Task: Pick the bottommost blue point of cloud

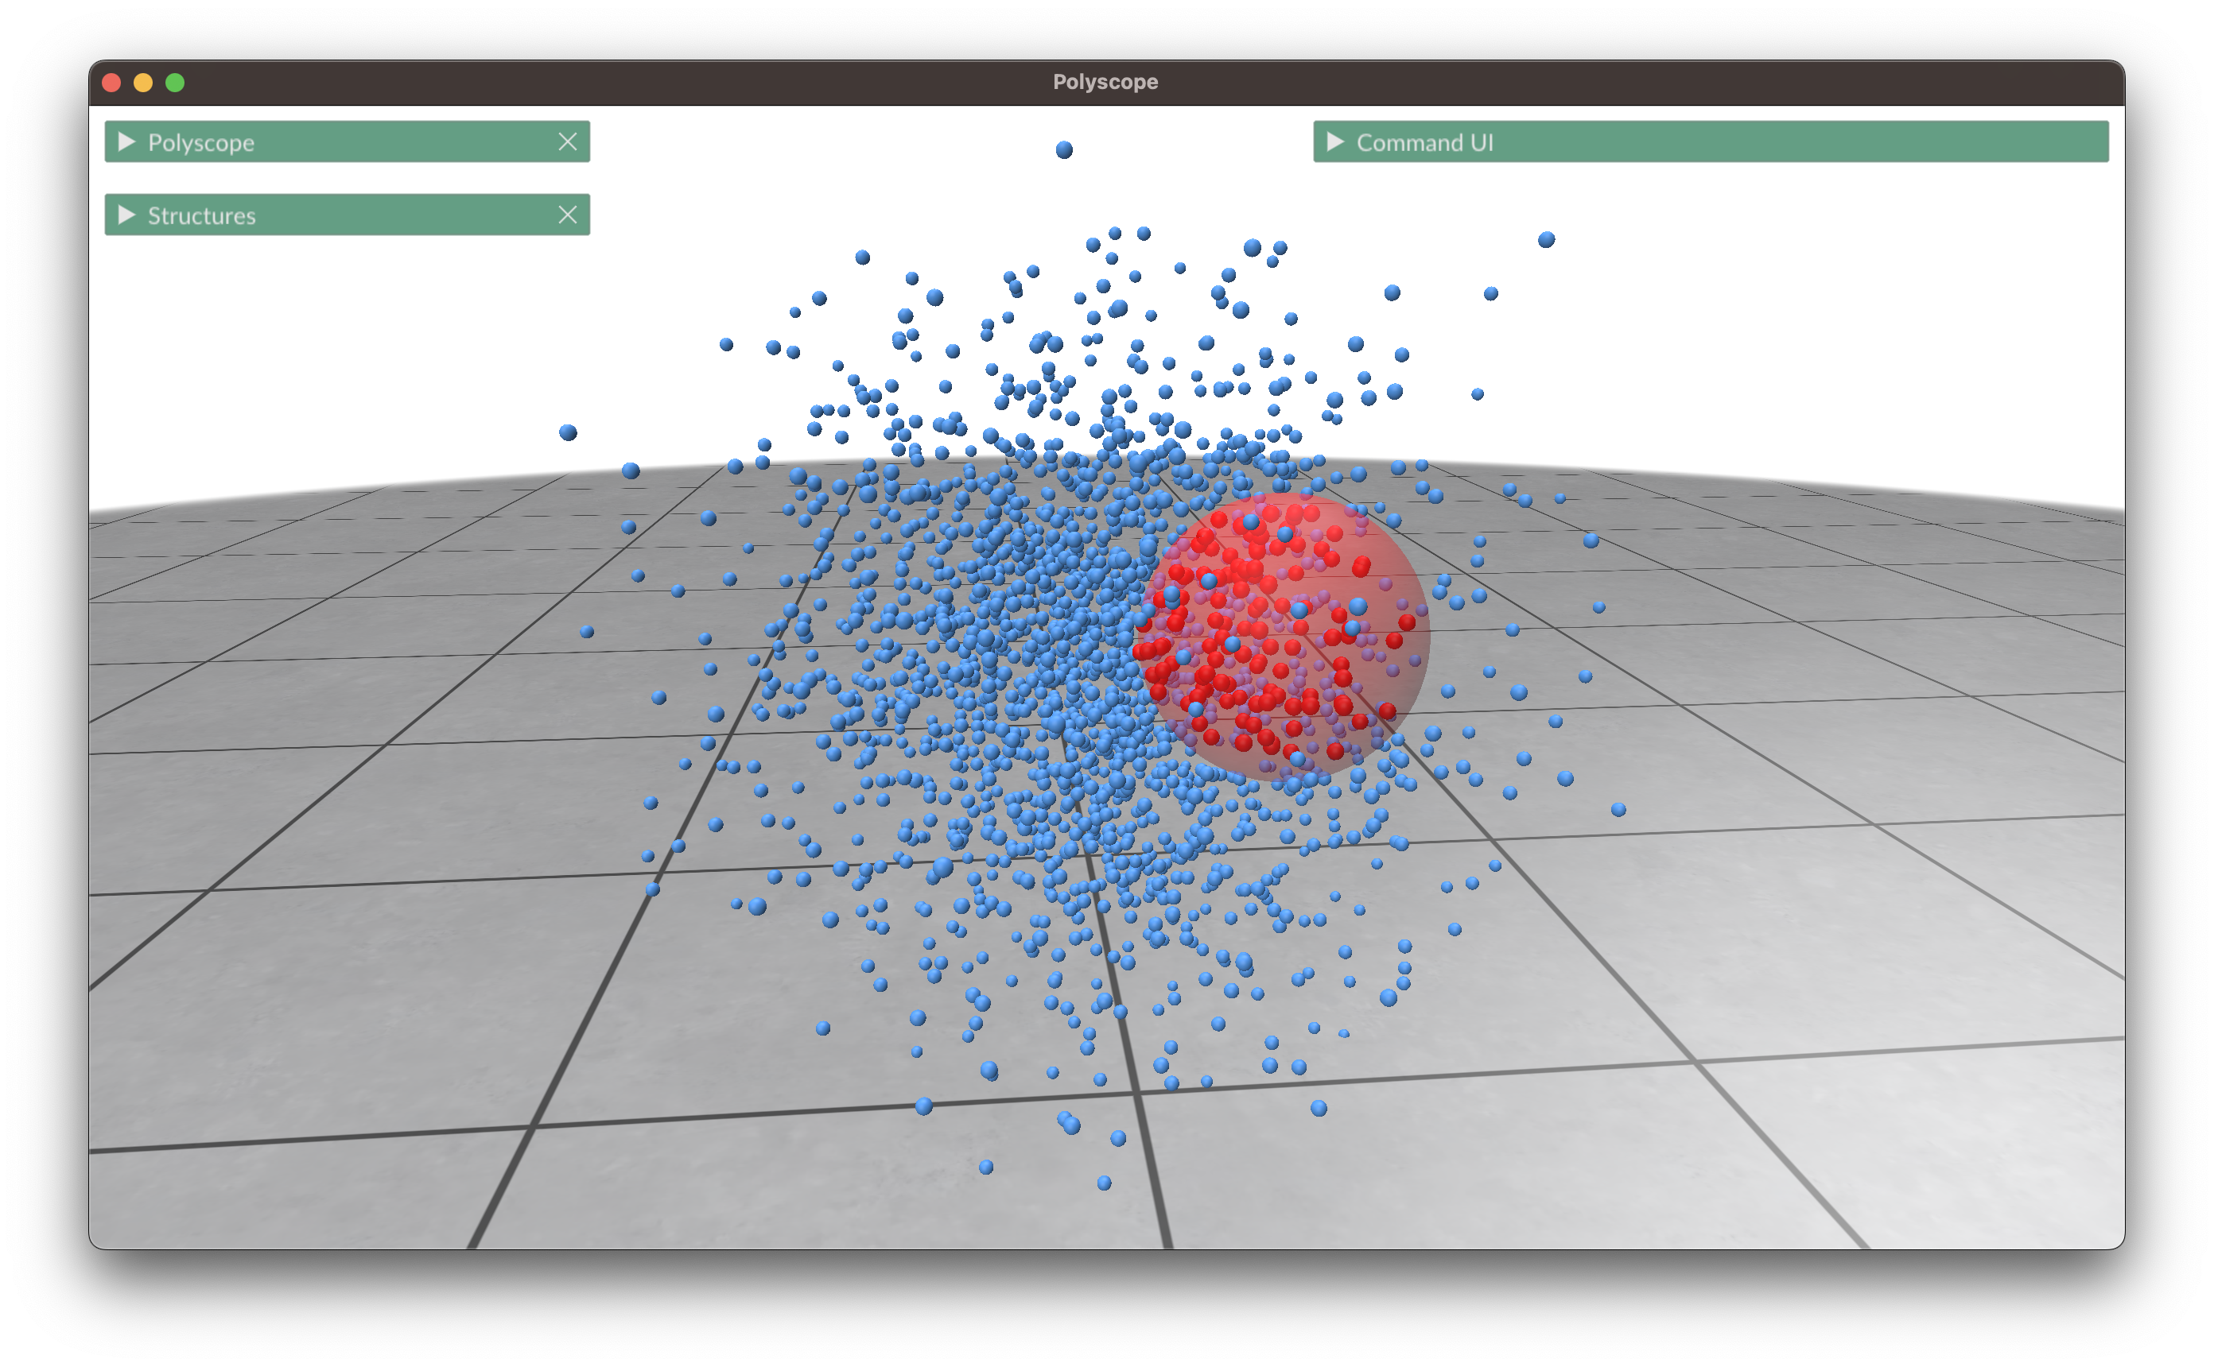Action: (1103, 1183)
